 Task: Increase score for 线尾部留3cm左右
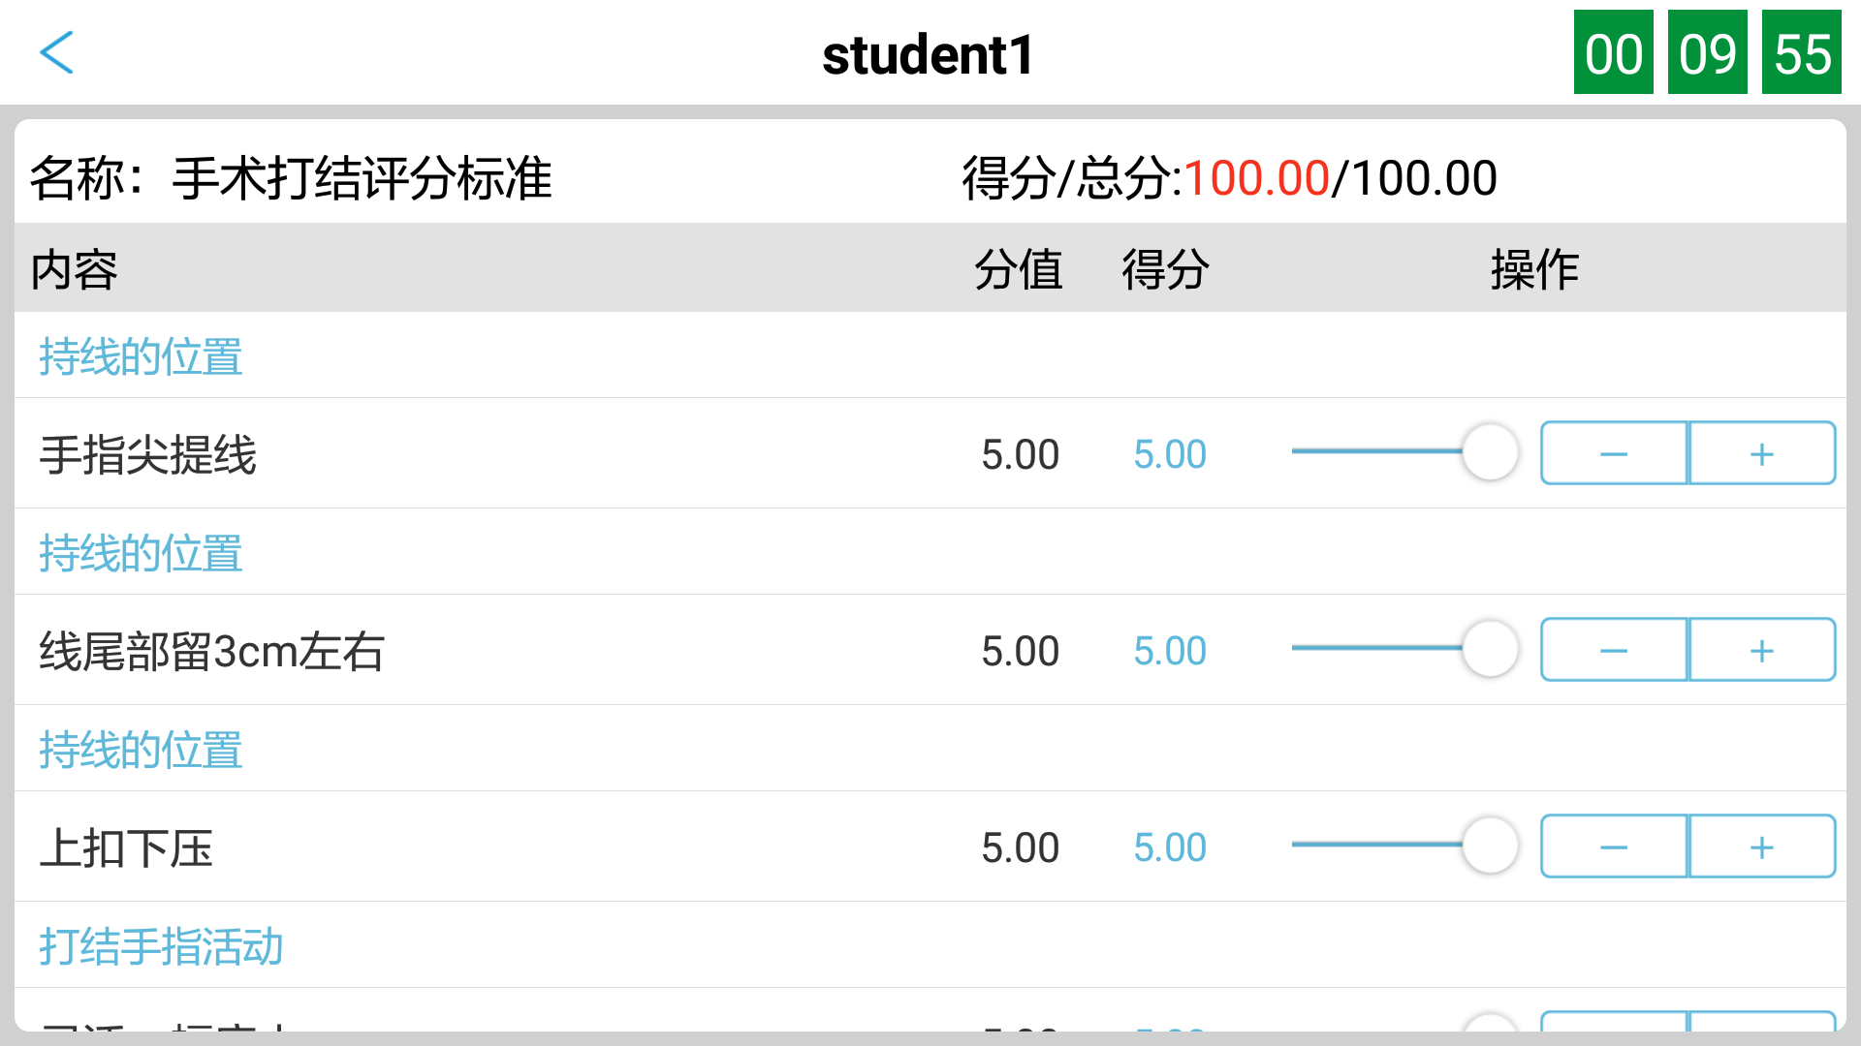point(1761,649)
